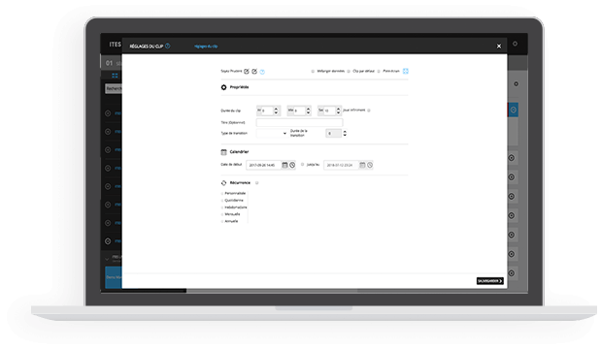Open the Type de transition dropdown
The image size is (601, 349).
click(x=271, y=133)
